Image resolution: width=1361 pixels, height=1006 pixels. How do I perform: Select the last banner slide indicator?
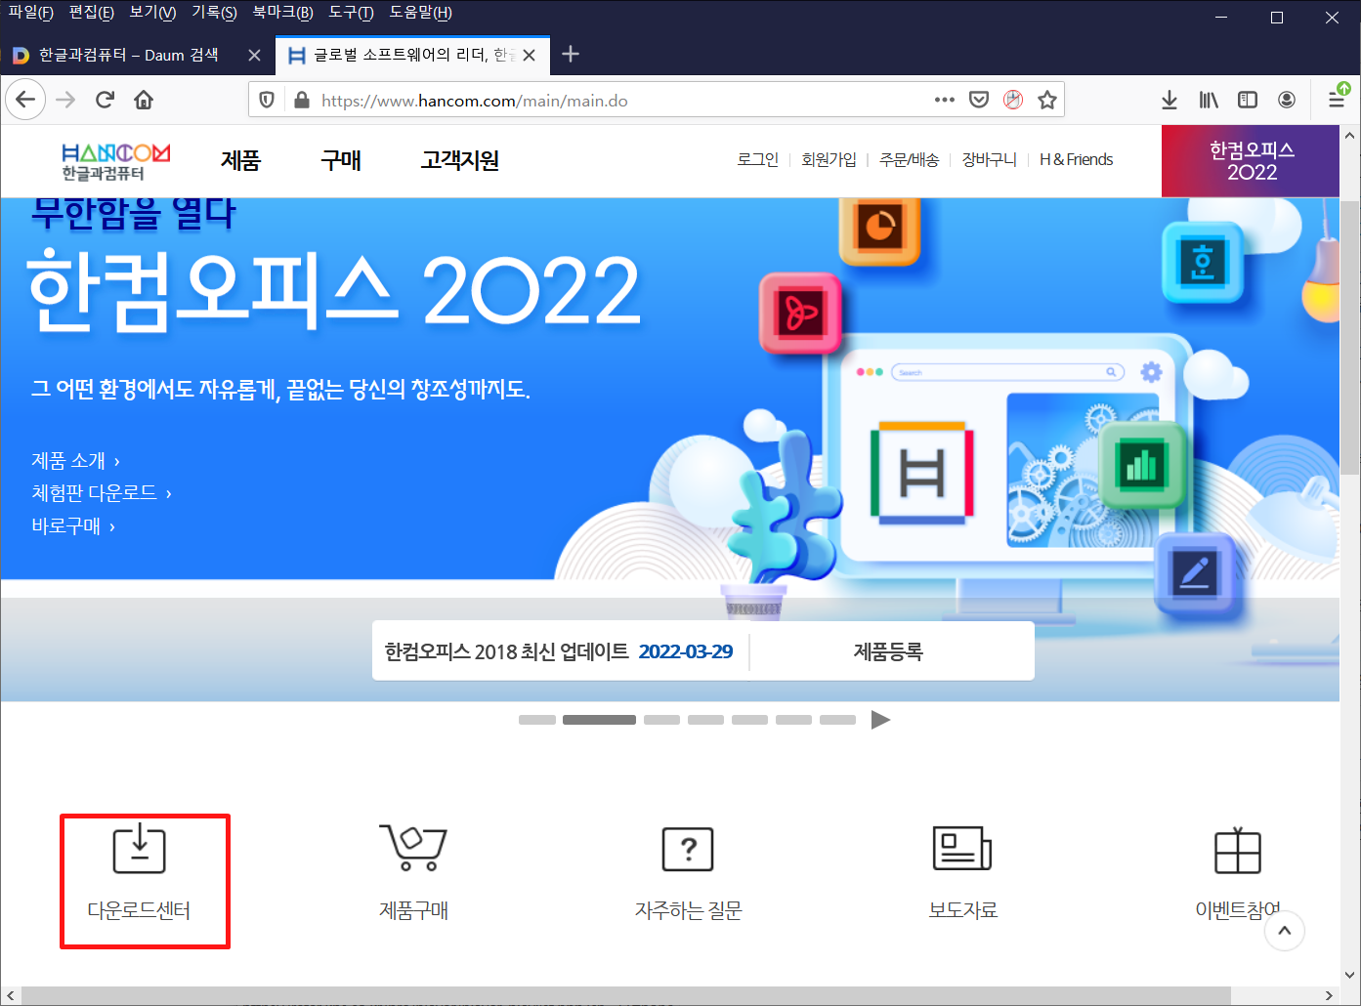click(x=837, y=720)
